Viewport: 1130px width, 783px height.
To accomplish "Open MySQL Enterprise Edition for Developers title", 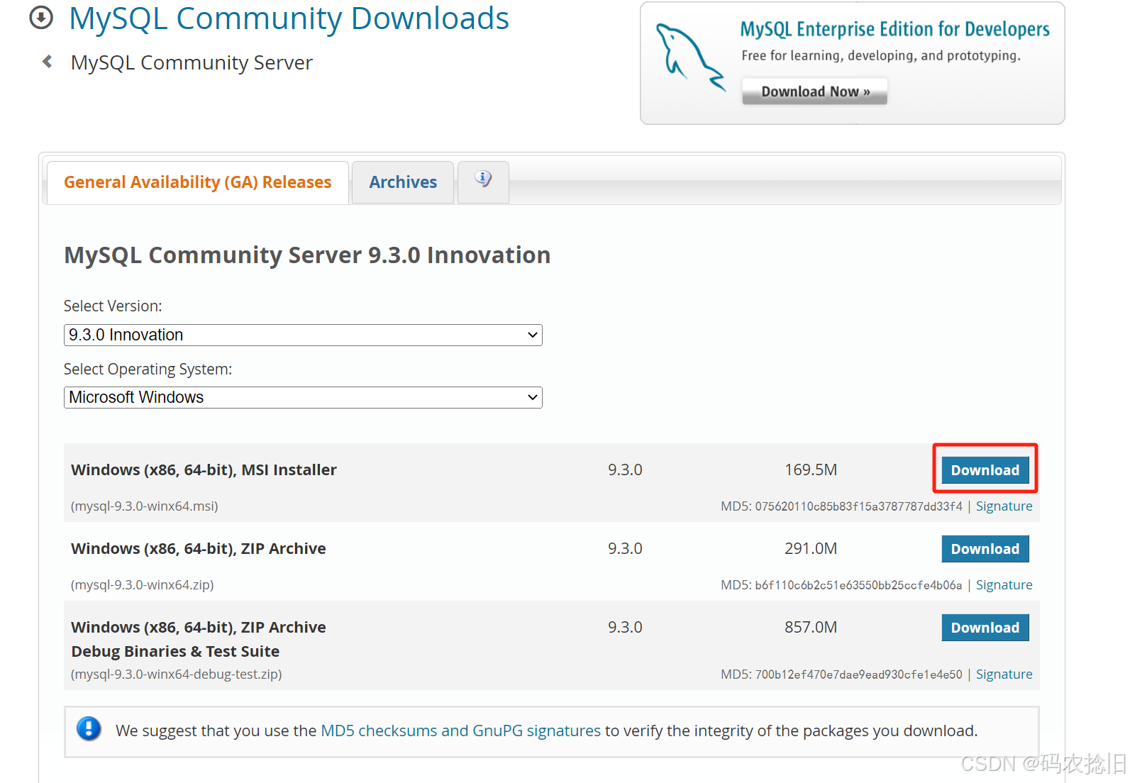I will pos(894,29).
